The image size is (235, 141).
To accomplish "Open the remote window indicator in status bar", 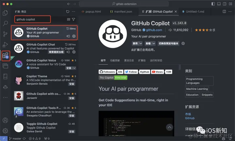I will tap(4, 138).
